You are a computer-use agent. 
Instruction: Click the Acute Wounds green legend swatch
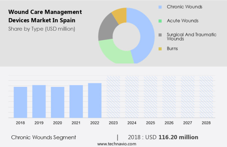[x=160, y=21]
